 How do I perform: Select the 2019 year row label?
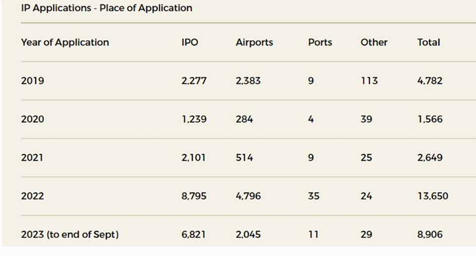32,81
